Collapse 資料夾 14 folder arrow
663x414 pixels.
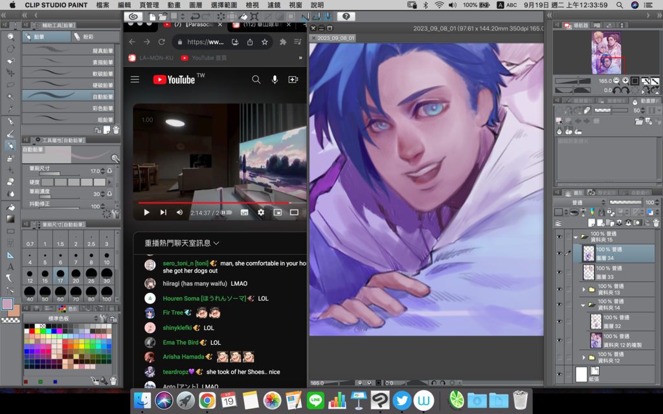click(583, 305)
